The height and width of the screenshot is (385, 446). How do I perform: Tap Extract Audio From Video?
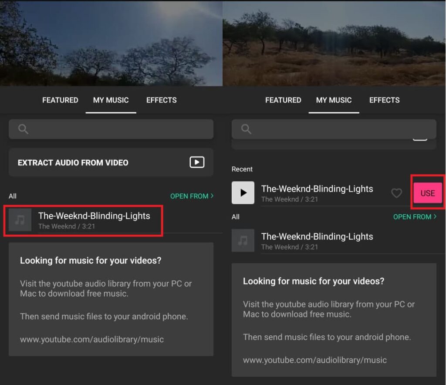(73, 162)
